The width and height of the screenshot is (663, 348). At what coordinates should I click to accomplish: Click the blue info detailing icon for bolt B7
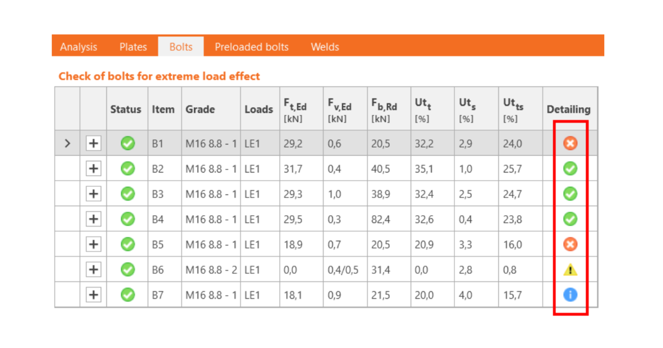coord(570,294)
